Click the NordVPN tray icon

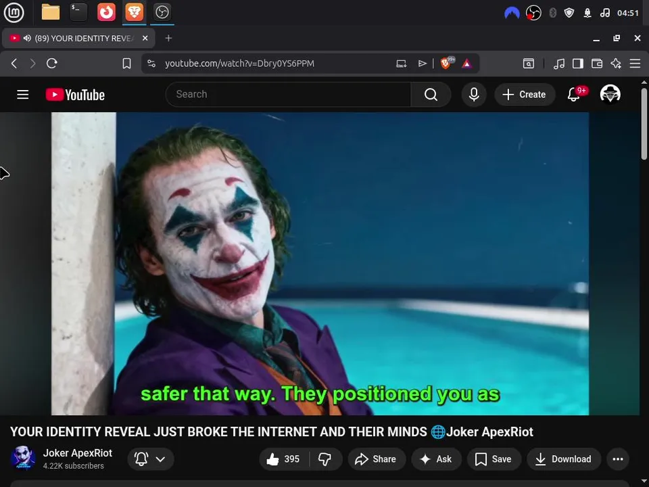[512, 13]
